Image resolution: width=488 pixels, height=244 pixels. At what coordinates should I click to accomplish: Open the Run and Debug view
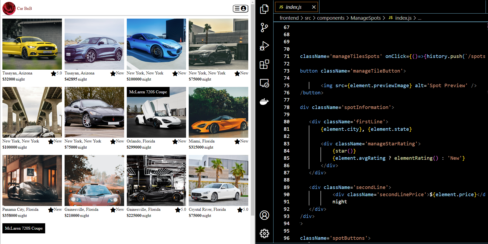(264, 46)
